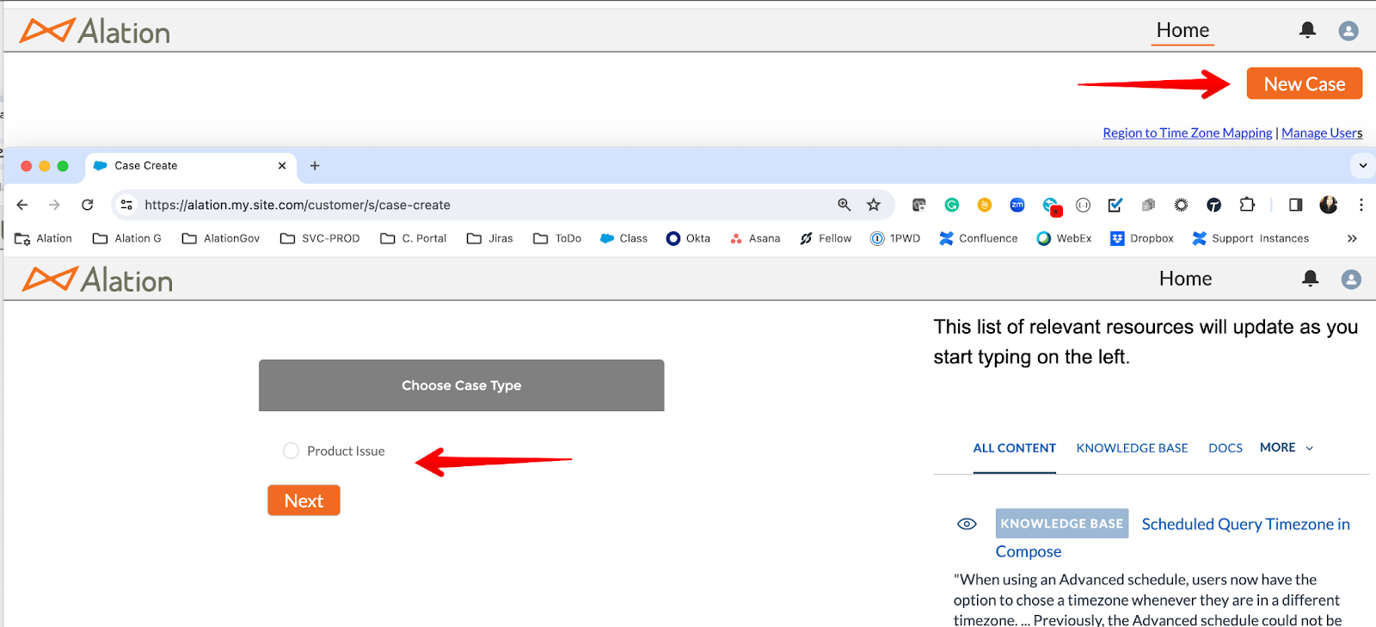Open the zoom magnifier icon in the address bar

point(844,205)
